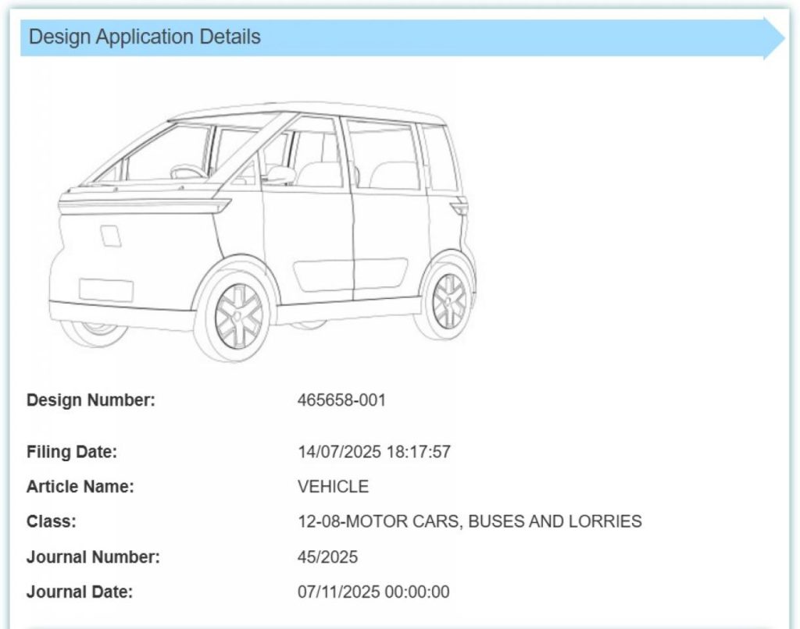Select the journal number 45/2025
Screen dimensions: 800x629
click(328, 557)
